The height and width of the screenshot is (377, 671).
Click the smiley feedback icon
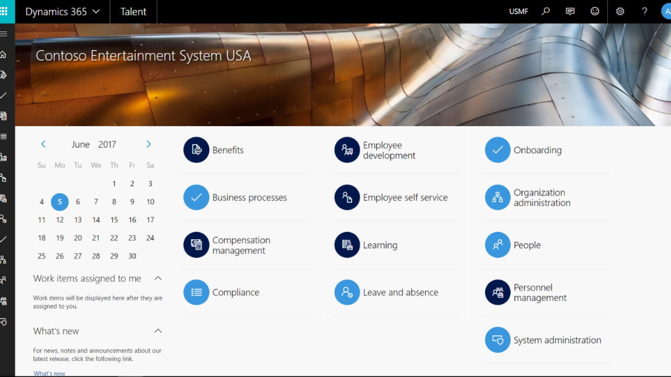click(595, 11)
